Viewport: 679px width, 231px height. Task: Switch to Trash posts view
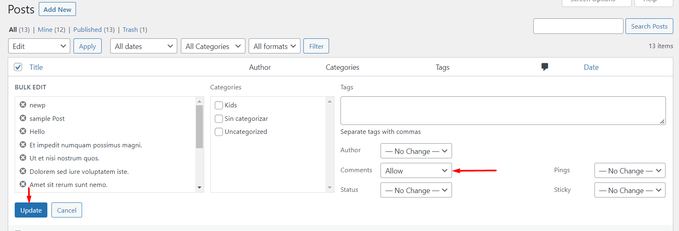point(130,30)
